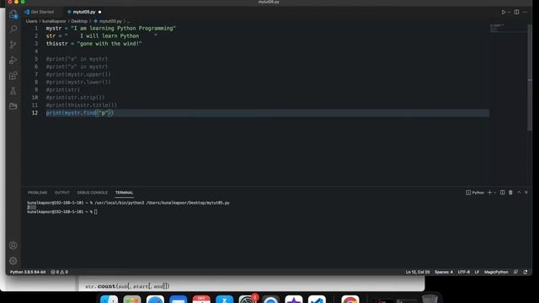Click the Desktop breadcrumb segment
The image size is (539, 303).
coord(79,21)
